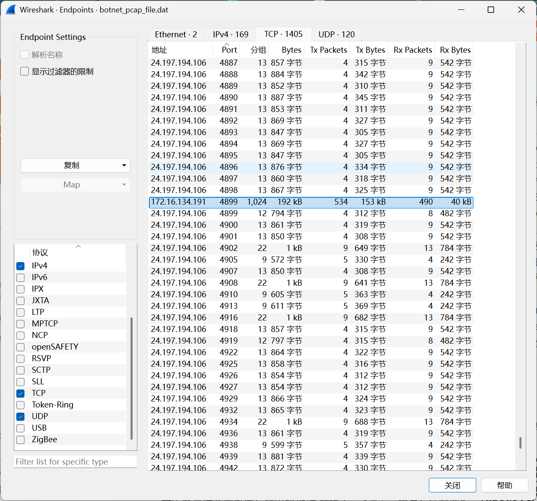Select the row with port 4939

(x=311, y=457)
